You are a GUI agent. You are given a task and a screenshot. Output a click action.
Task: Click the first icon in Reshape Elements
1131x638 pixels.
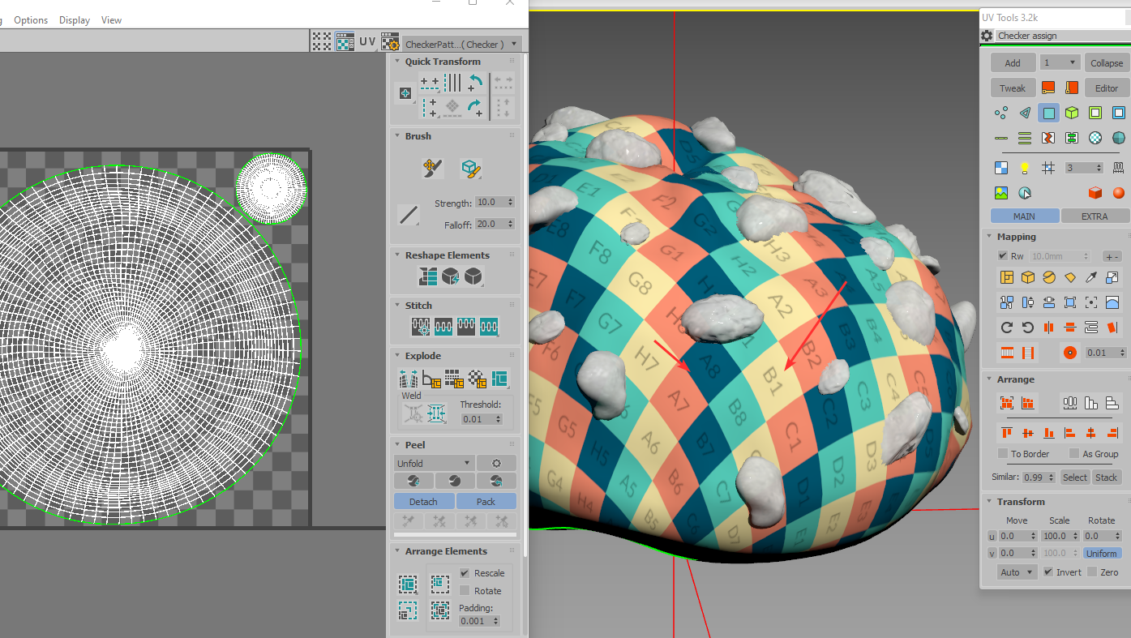pos(427,276)
